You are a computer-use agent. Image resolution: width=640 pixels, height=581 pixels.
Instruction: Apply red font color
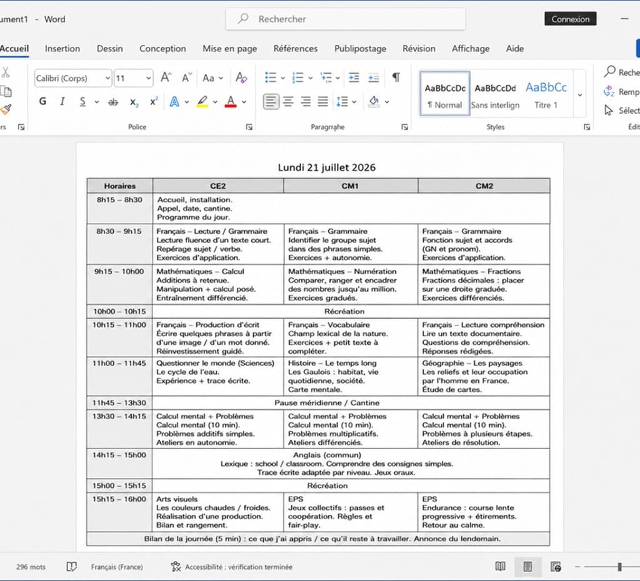coord(231,102)
